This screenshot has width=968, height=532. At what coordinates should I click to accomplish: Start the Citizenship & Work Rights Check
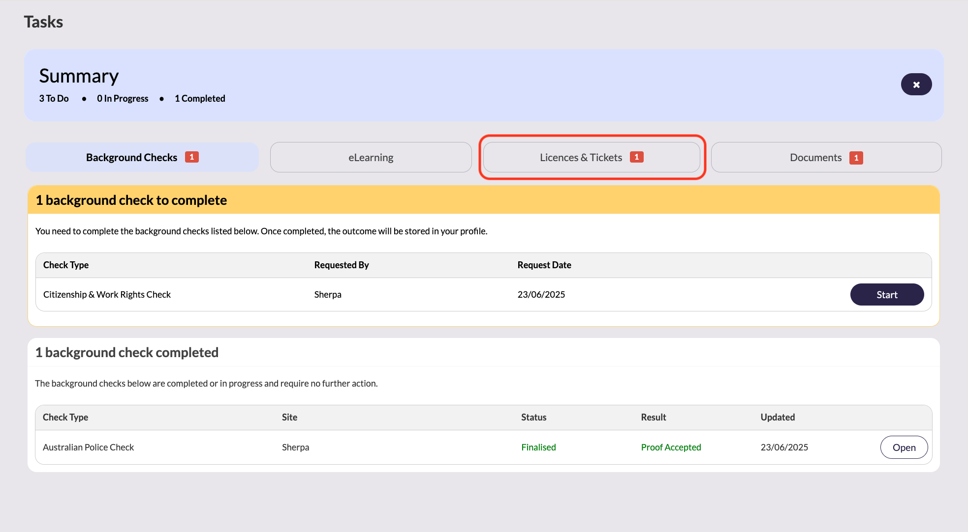click(x=887, y=295)
